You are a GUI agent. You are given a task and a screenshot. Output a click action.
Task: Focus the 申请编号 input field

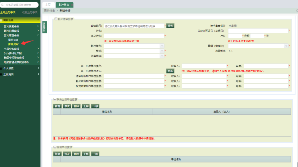click(x=134, y=26)
